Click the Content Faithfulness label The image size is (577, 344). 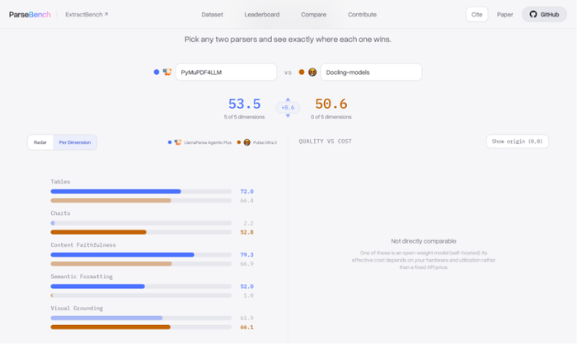point(83,244)
